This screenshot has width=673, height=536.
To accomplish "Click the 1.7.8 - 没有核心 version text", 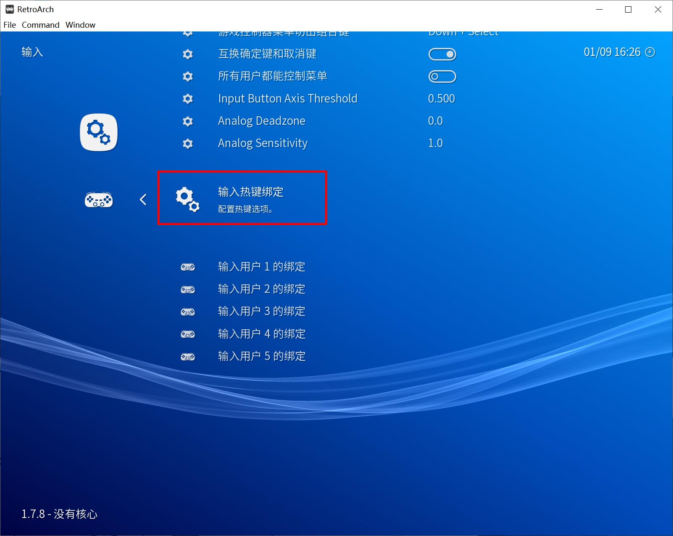I will click(x=59, y=514).
